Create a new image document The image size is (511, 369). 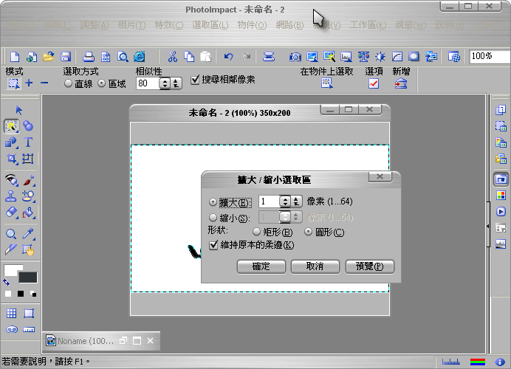[x=15, y=57]
